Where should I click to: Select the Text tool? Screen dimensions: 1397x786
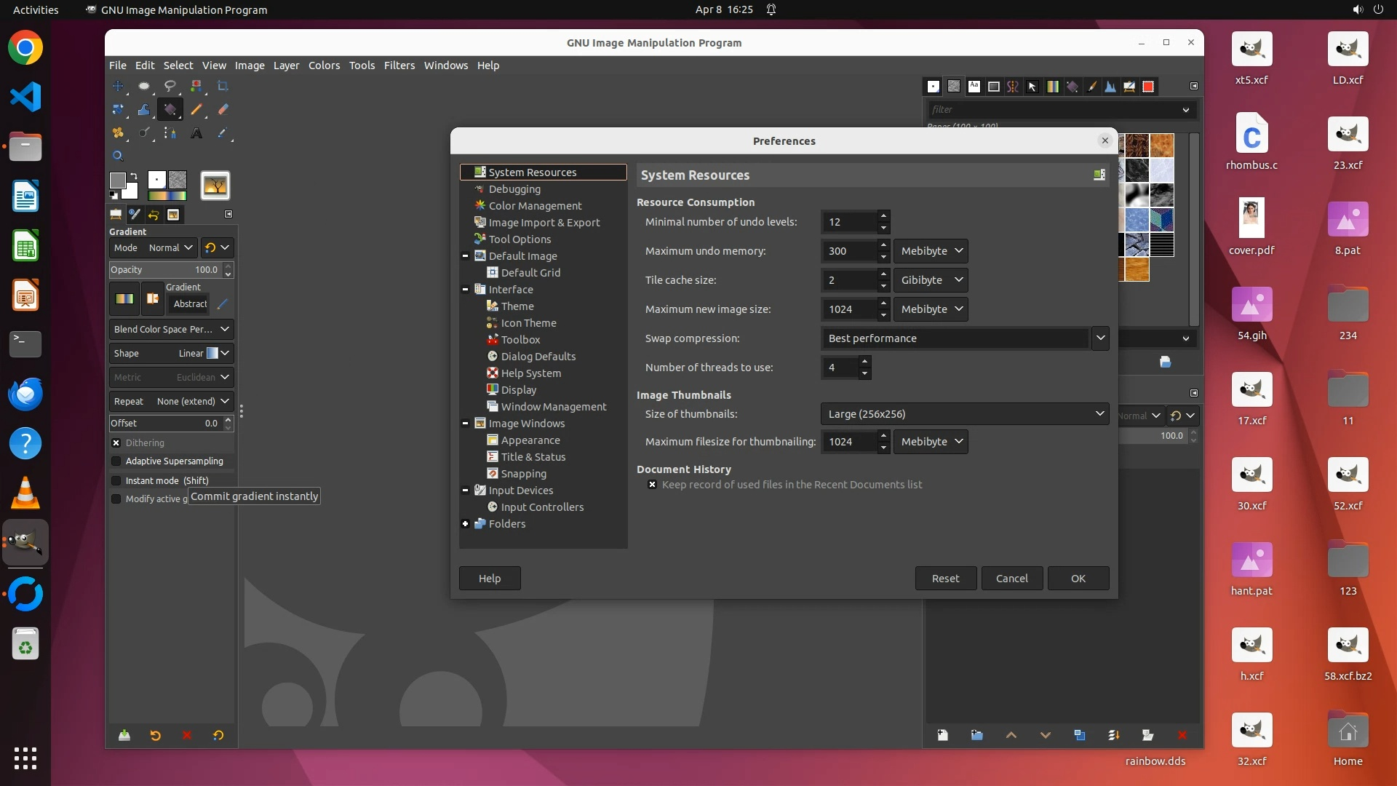click(196, 133)
